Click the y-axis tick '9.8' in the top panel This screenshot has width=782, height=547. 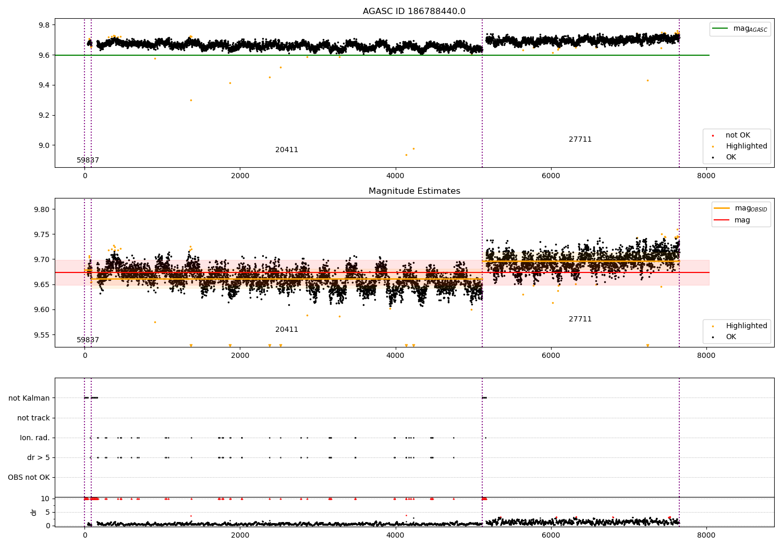(44, 25)
